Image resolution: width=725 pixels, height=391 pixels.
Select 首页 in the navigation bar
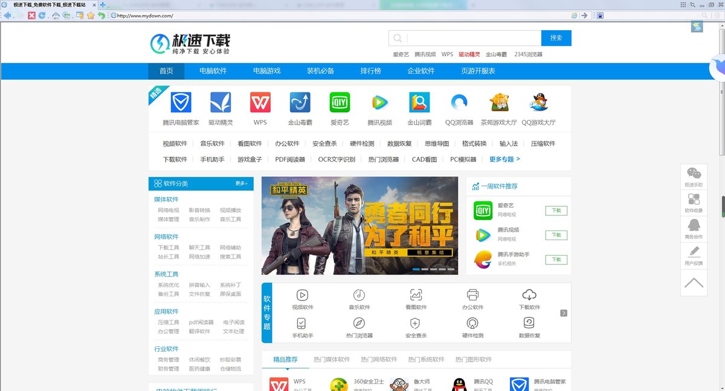click(166, 71)
